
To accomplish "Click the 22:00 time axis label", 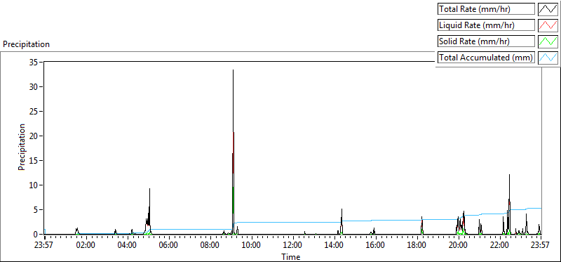I will [500, 246].
